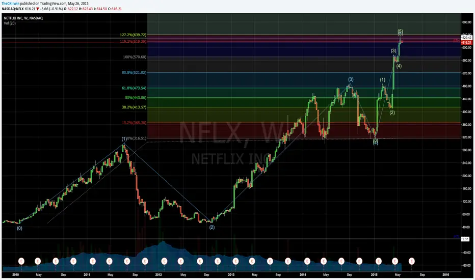
Task: Click the (1) label beside 0%(316.51)
Action: point(124,138)
